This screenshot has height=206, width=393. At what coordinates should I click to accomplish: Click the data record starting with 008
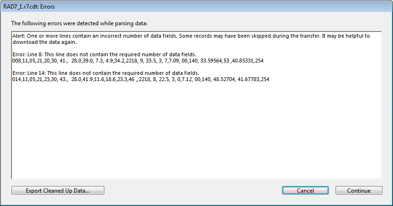138,61
